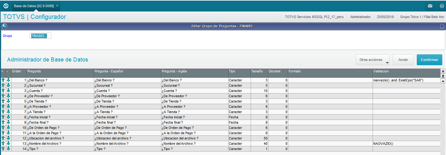Select ¿Ubicacion del archivo ? in Pregunta - Español column

pyautogui.click(x=128, y=138)
